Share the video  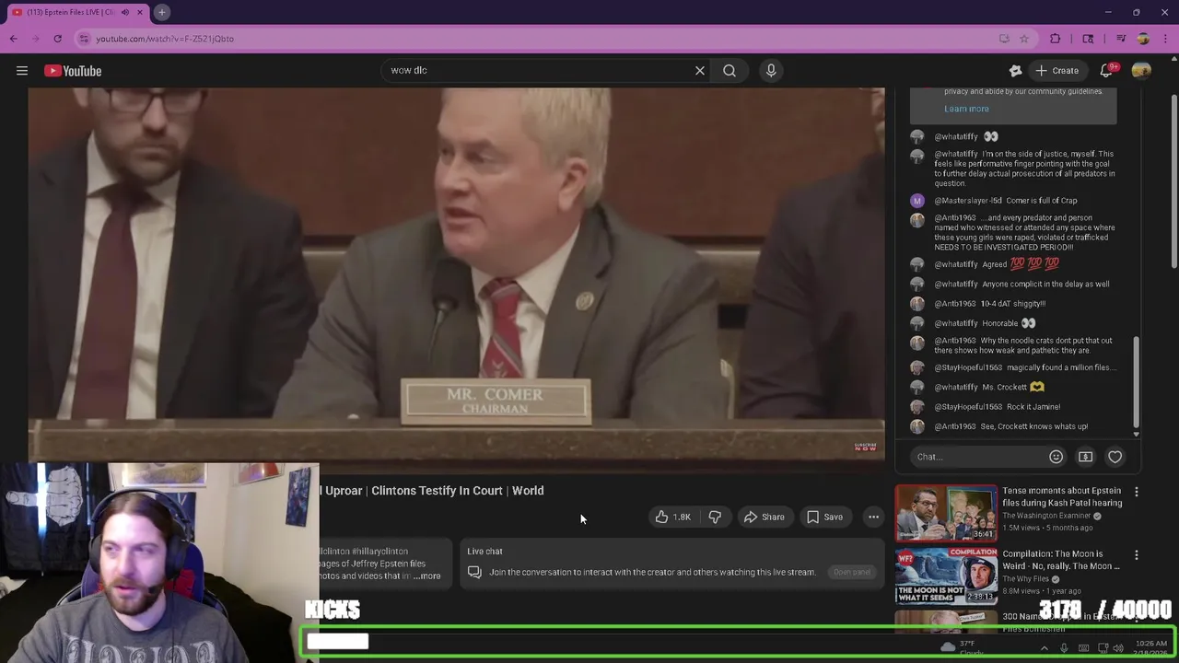[764, 517]
